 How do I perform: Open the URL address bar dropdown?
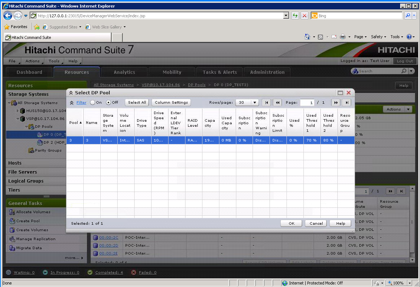point(286,15)
